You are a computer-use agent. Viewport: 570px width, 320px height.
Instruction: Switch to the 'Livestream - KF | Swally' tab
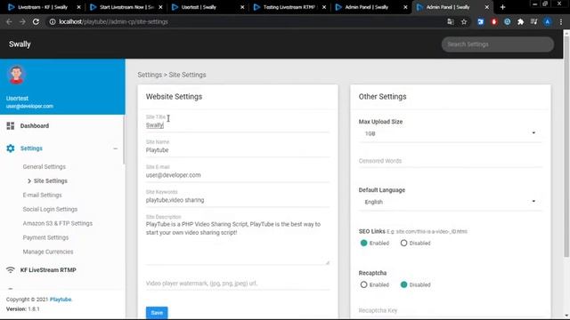coord(43,7)
